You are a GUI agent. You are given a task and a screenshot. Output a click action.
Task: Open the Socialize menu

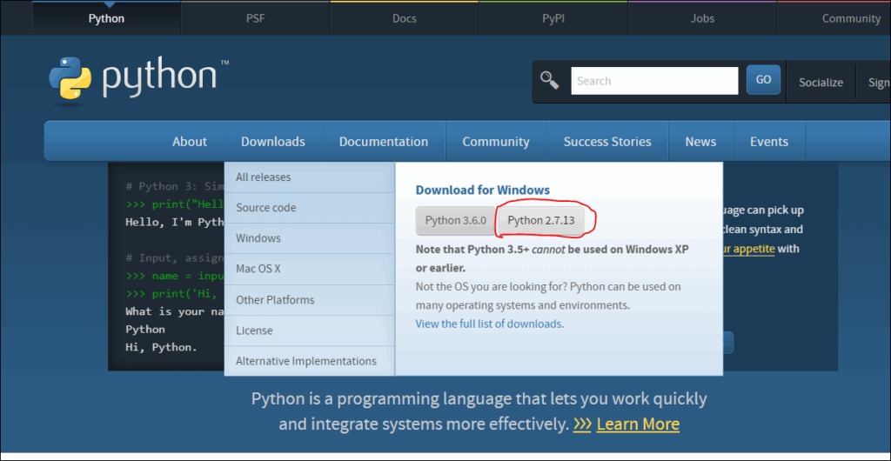click(x=821, y=83)
